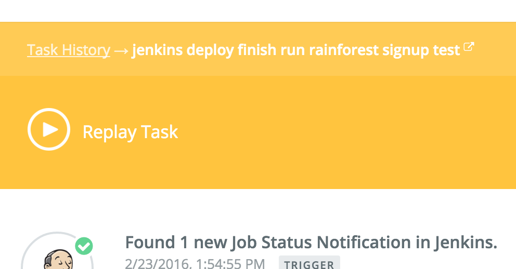The height and width of the screenshot is (269, 516).
Task: Click the TRIGGER tag
Action: click(x=309, y=264)
